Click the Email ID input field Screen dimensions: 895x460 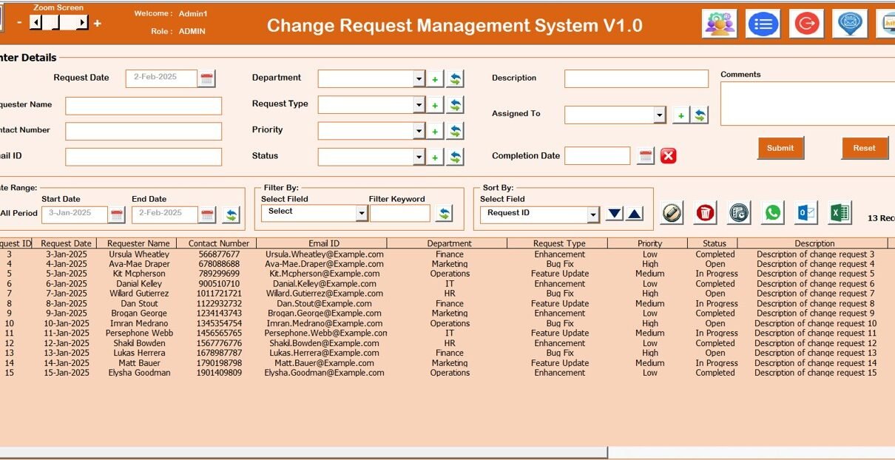(x=143, y=157)
